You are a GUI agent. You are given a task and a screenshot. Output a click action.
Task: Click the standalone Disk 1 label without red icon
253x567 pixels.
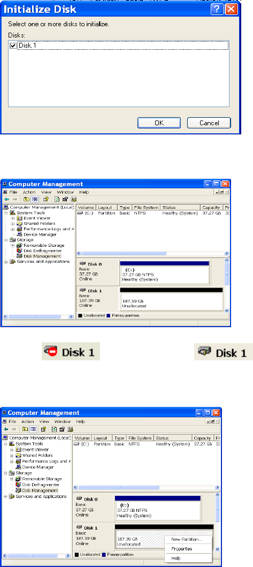[223, 352]
